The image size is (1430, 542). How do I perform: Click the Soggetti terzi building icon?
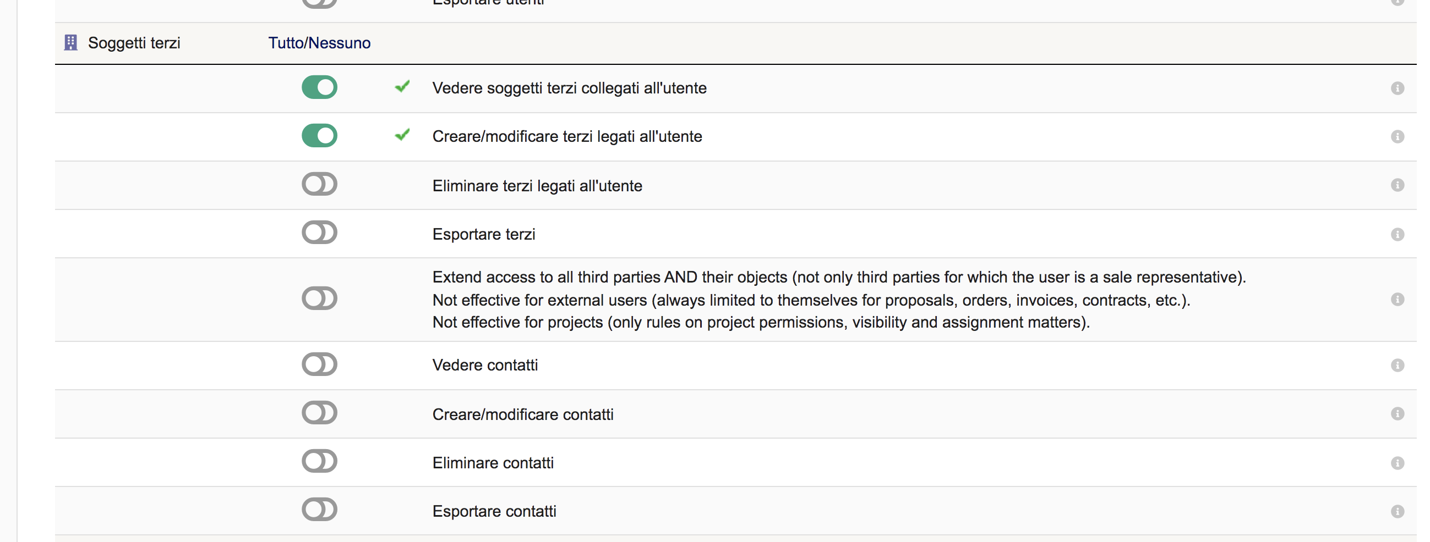pos(70,43)
